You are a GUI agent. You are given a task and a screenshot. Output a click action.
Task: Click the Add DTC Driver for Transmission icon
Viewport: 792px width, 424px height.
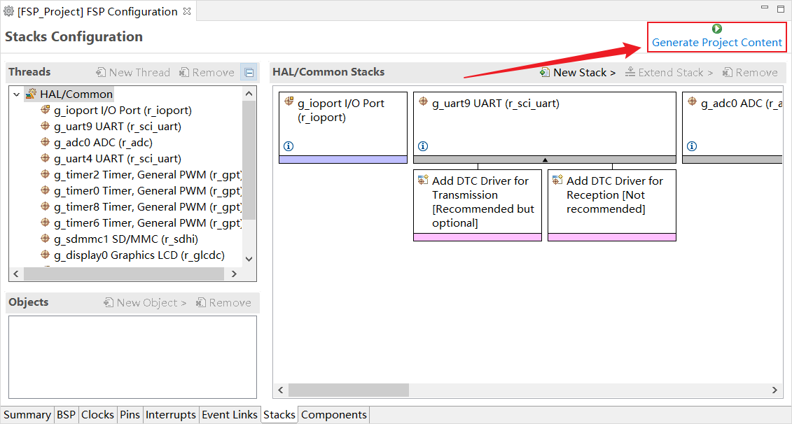422,181
